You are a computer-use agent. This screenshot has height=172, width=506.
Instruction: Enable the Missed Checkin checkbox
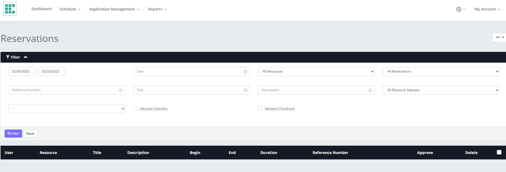(x=136, y=109)
